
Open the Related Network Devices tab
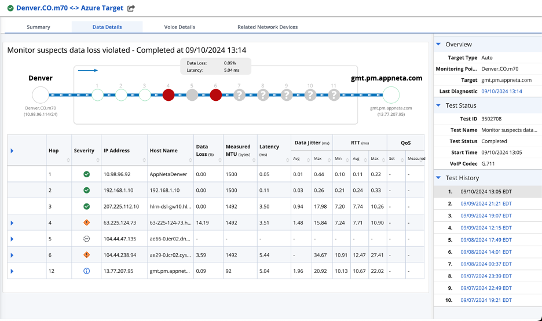(268, 27)
